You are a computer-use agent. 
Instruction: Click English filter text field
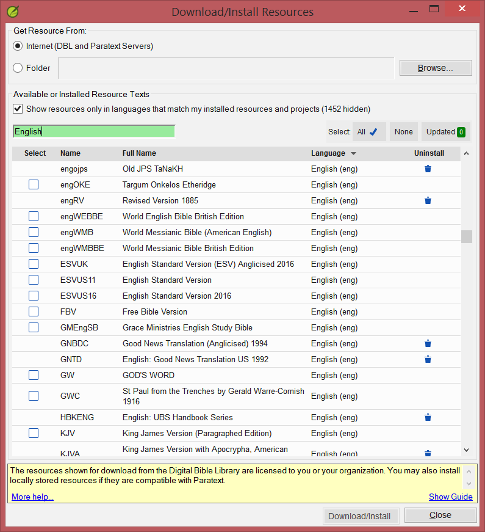tap(94, 131)
